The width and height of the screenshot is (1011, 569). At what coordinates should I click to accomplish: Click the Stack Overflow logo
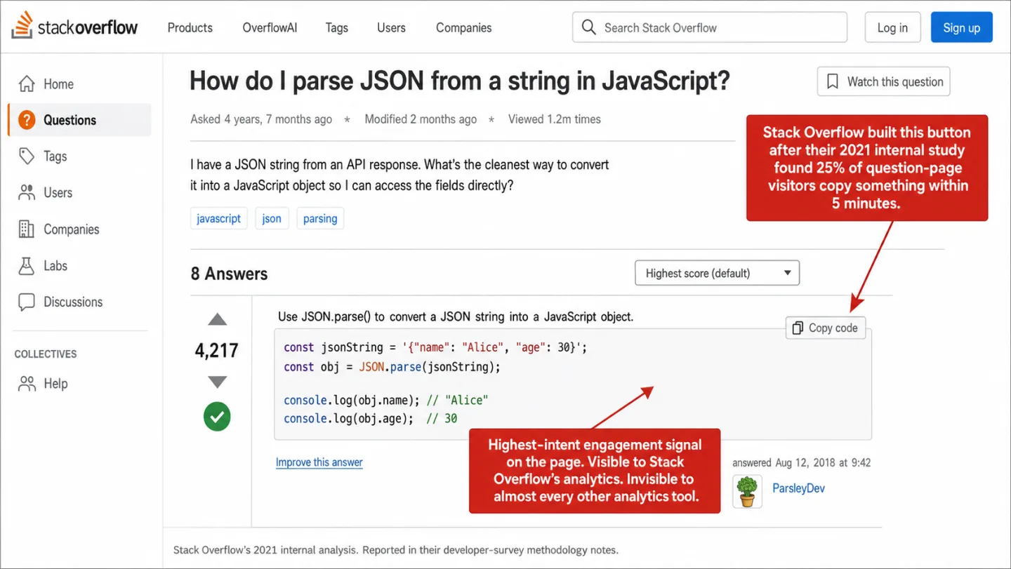pyautogui.click(x=75, y=27)
